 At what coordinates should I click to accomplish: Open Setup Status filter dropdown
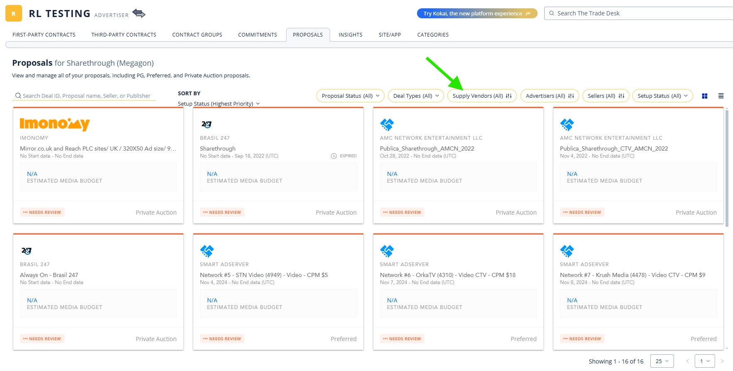663,96
